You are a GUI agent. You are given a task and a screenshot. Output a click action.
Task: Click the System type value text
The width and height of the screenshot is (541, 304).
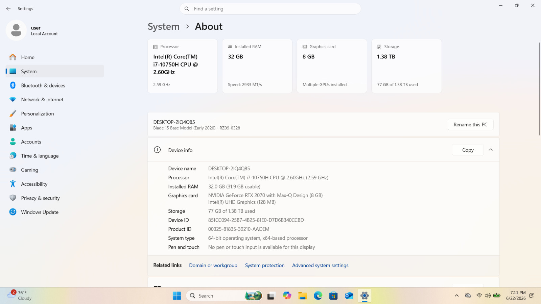[x=258, y=238]
